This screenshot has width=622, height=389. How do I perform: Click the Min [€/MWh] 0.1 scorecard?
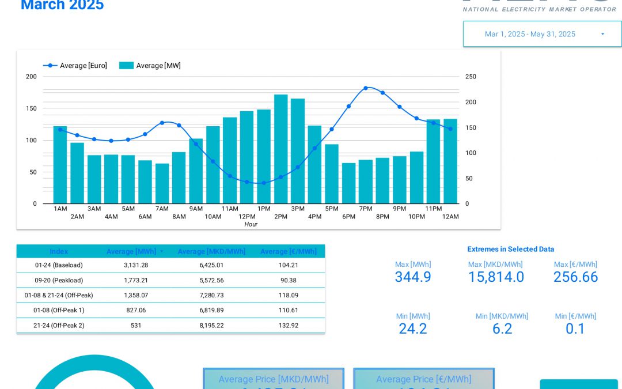point(575,328)
